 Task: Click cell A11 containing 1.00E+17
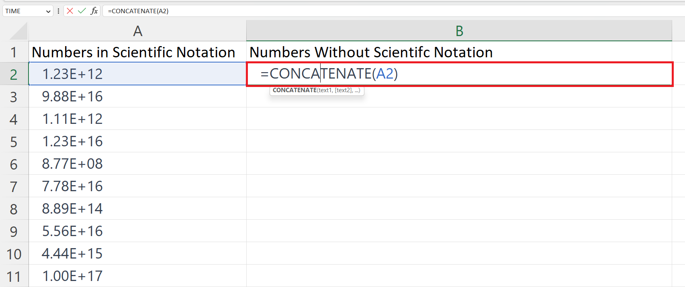click(x=137, y=276)
